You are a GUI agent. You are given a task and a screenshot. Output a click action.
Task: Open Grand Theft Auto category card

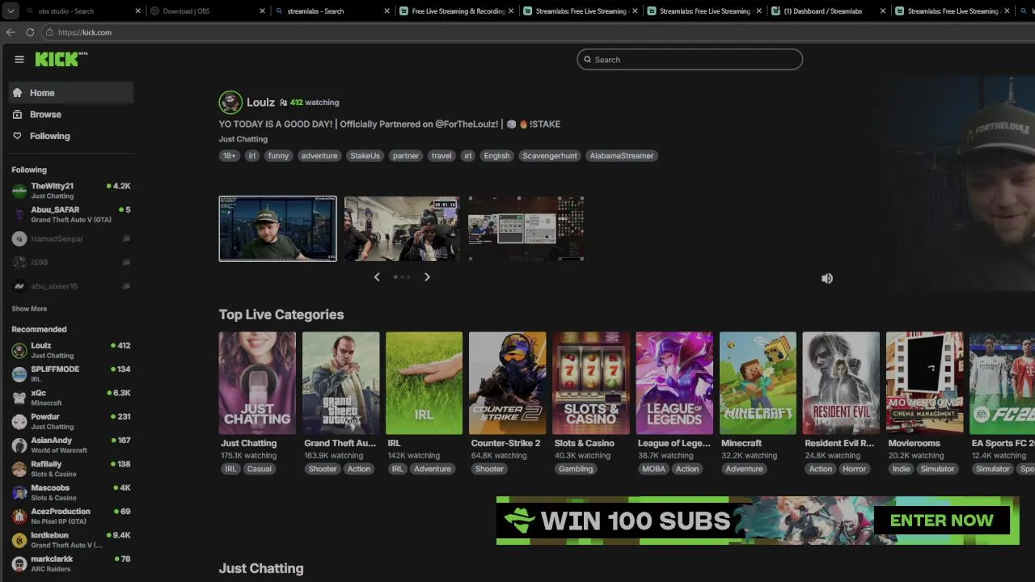[340, 383]
